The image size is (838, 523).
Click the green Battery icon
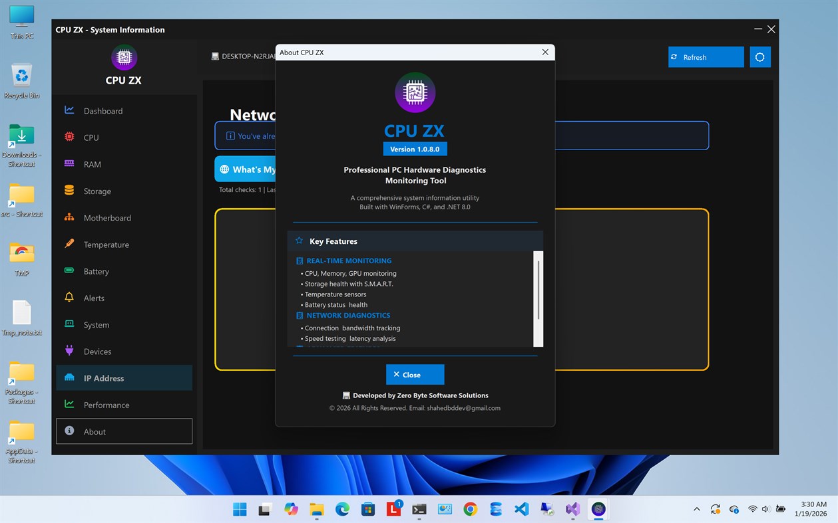[x=69, y=270]
